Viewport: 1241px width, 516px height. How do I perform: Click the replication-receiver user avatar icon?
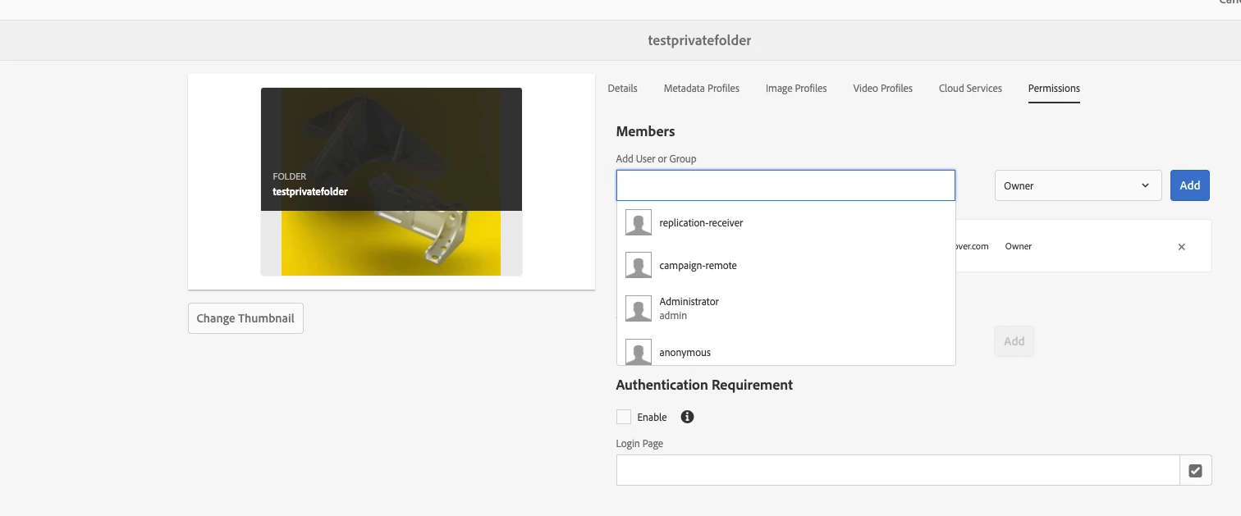tap(639, 222)
